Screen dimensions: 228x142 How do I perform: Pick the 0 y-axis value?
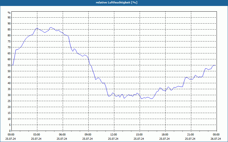point(10,131)
